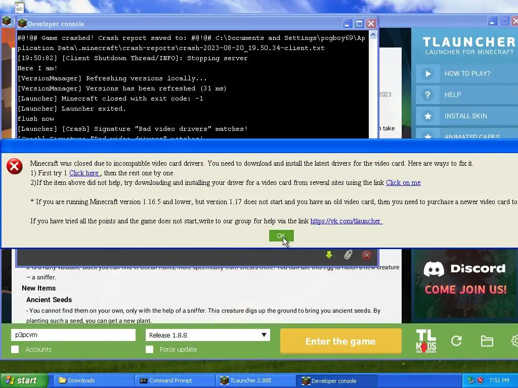This screenshot has height=388, width=518.
Task: Click the Windows Start button
Action: (x=23, y=380)
